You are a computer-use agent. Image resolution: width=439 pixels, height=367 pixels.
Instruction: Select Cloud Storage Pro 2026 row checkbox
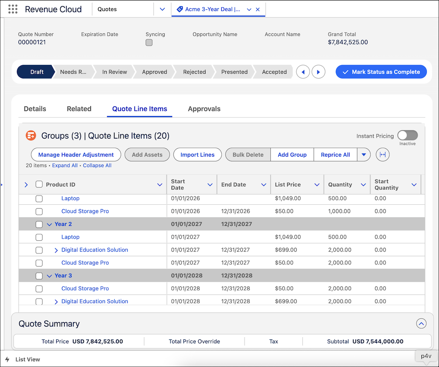point(39,211)
